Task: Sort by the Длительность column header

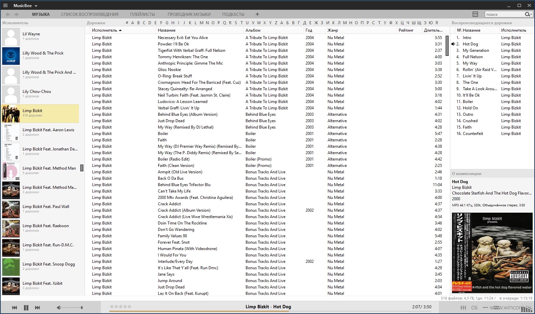Action: [433, 30]
